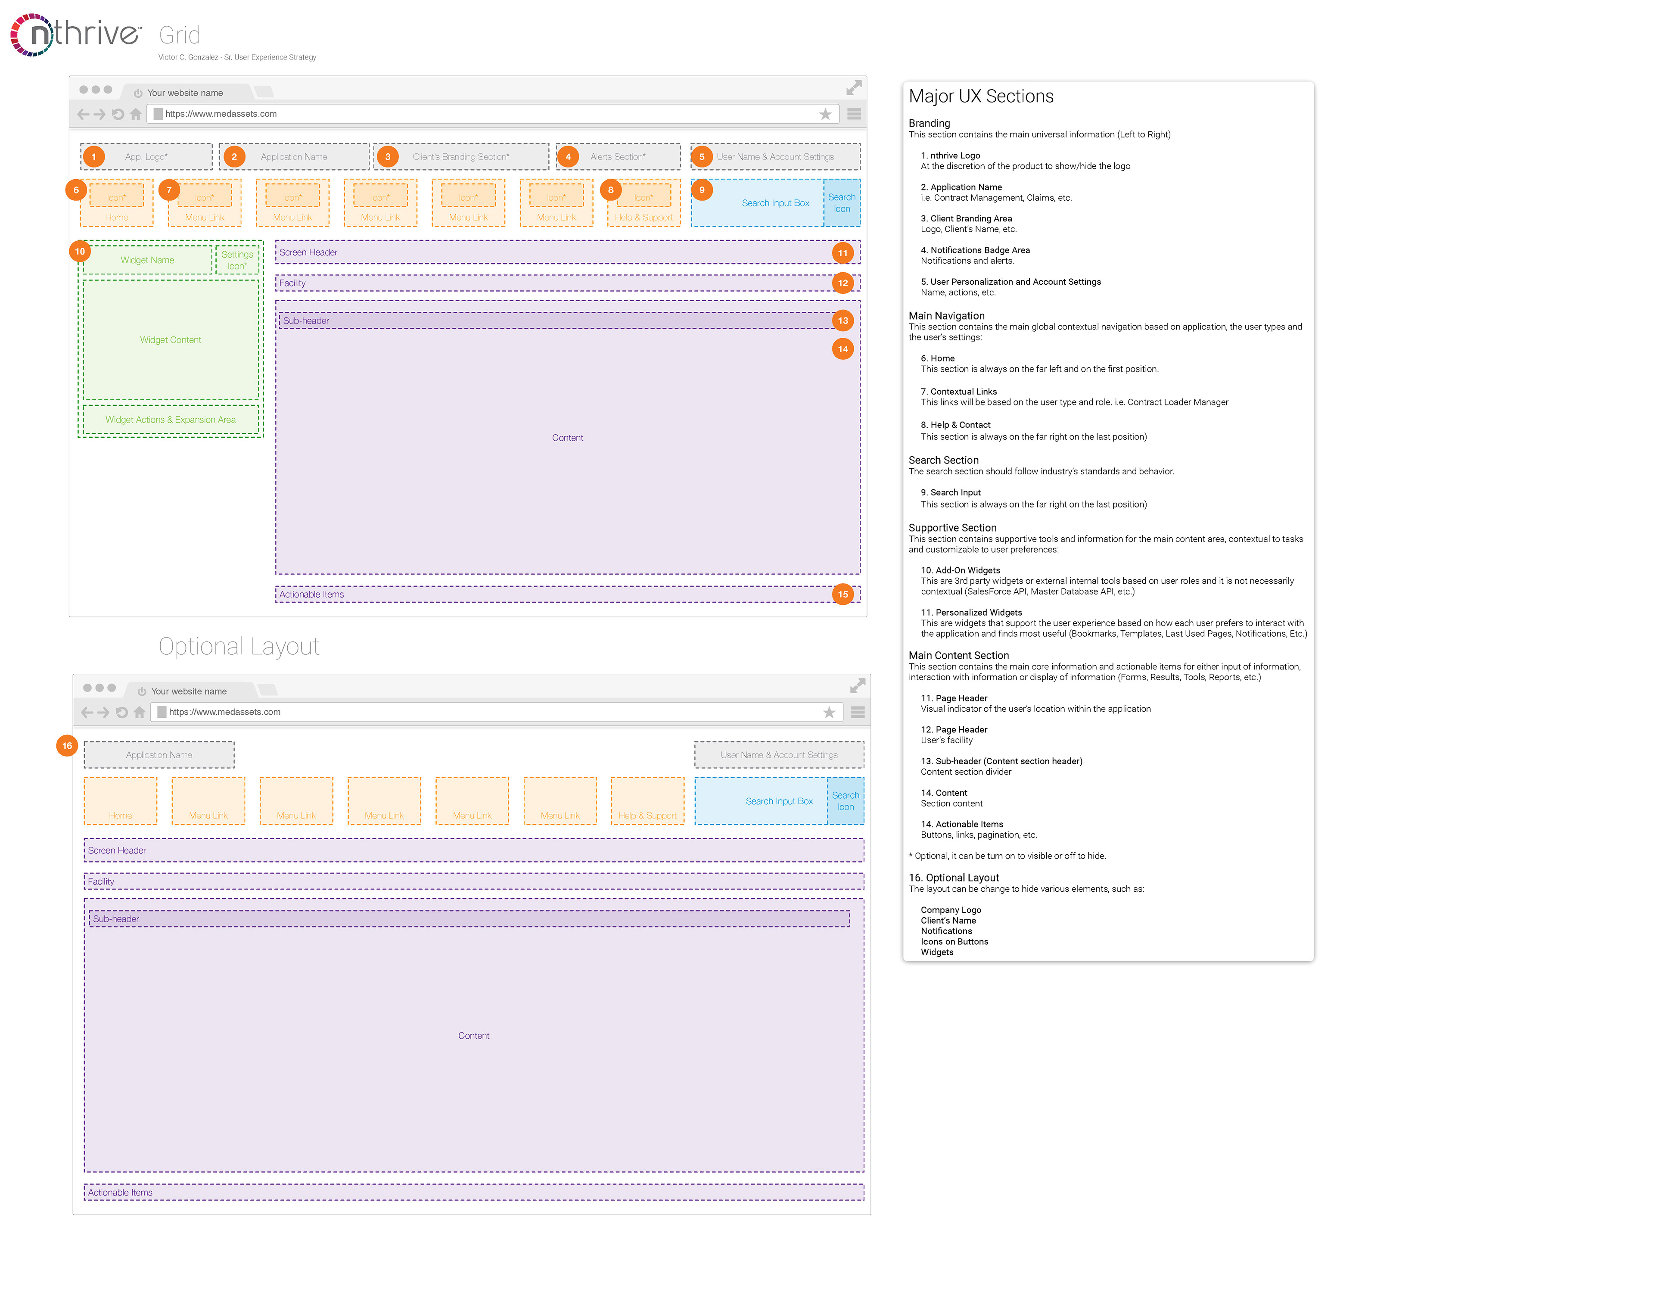Click User Name & Account Settings in top layout
The width and height of the screenshot is (1654, 1298).
(775, 156)
